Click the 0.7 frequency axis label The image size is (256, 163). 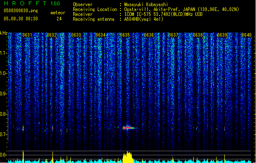click(x=3, y=134)
